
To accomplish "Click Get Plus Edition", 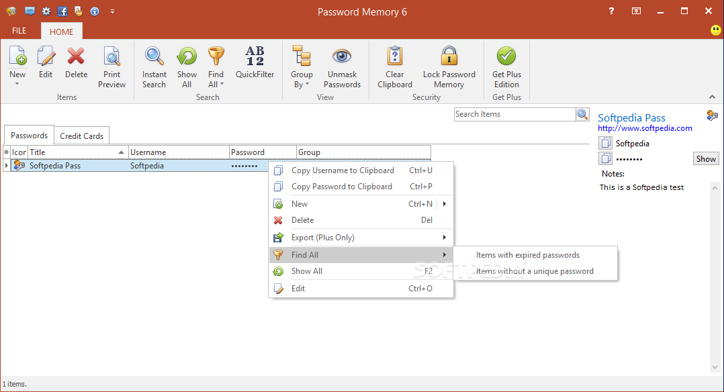I will click(506, 67).
